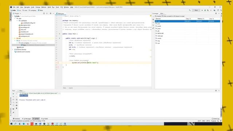The width and height of the screenshot is (233, 131).
Task: Click the Build project hammer icon
Action: point(190,11)
